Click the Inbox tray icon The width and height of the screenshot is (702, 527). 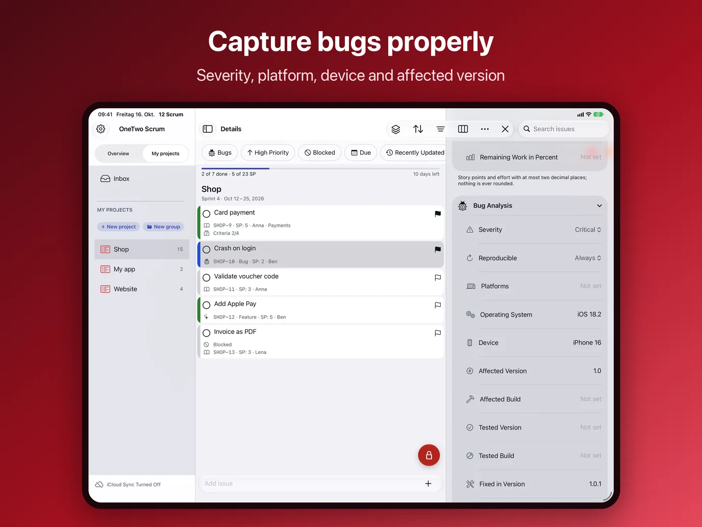point(105,179)
